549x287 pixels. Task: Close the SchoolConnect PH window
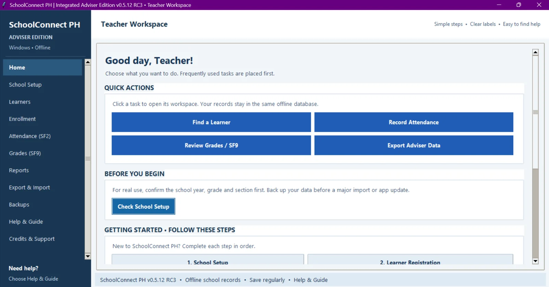pyautogui.click(x=539, y=5)
